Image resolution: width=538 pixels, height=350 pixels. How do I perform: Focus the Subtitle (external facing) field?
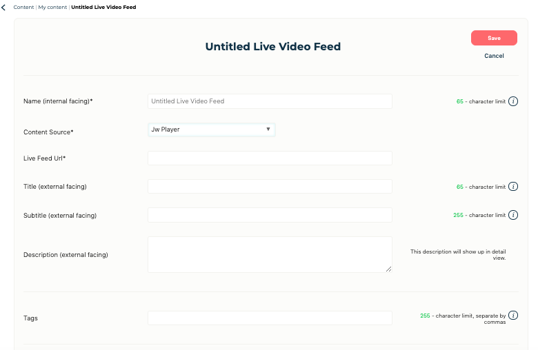pyautogui.click(x=270, y=215)
